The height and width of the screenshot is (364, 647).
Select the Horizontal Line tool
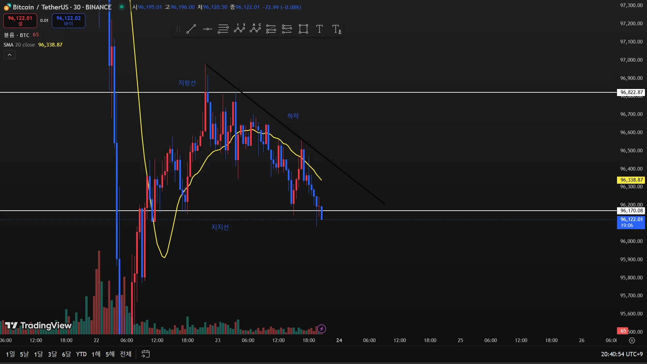point(207,29)
